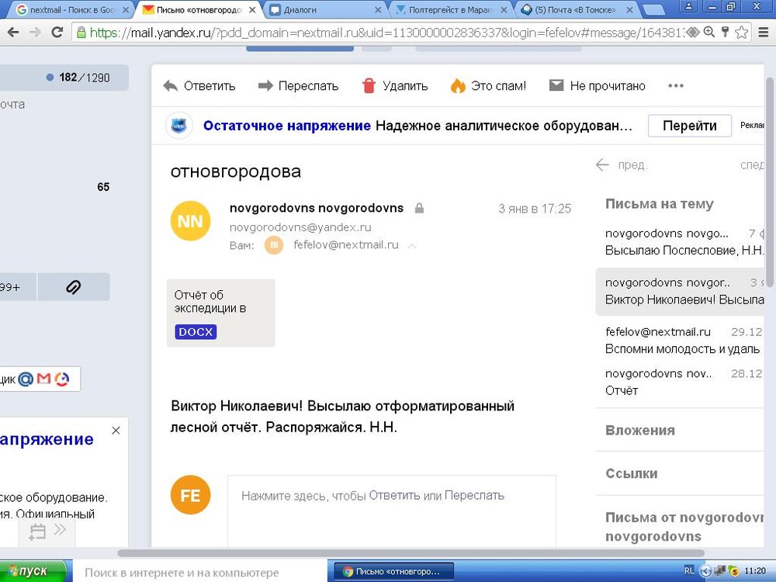This screenshot has height=582, width=776.
Task: Click the reply text field placeholder
Action: [372, 495]
